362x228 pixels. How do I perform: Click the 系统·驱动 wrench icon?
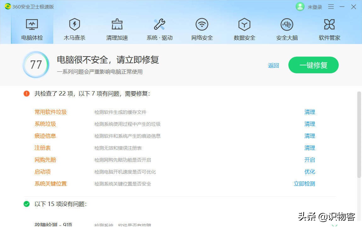pyautogui.click(x=159, y=28)
